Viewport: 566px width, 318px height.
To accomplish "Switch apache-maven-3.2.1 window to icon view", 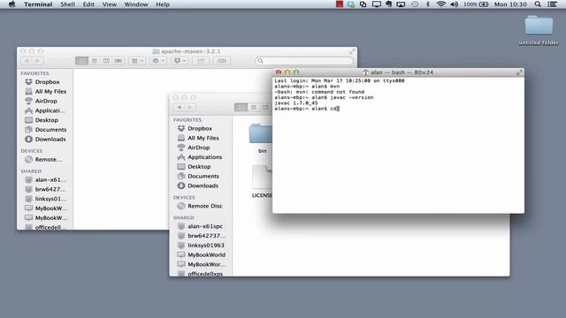I will click(82, 61).
